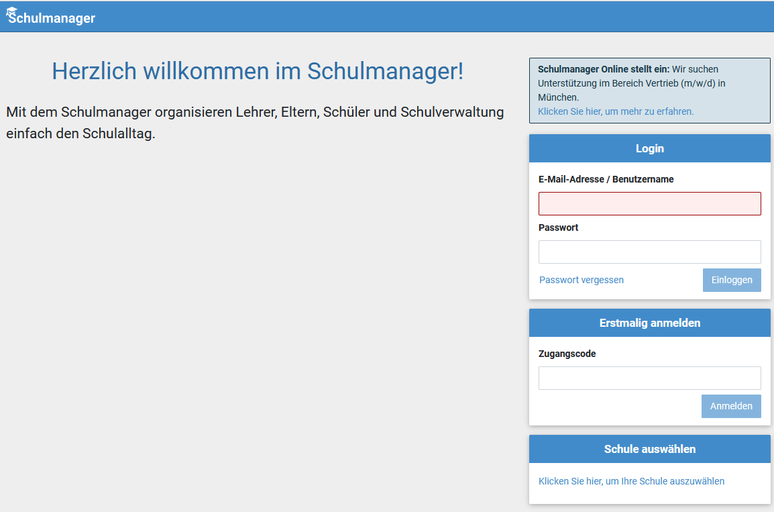Click the 'Passwort' field label
This screenshot has height=512, width=774.
558,227
